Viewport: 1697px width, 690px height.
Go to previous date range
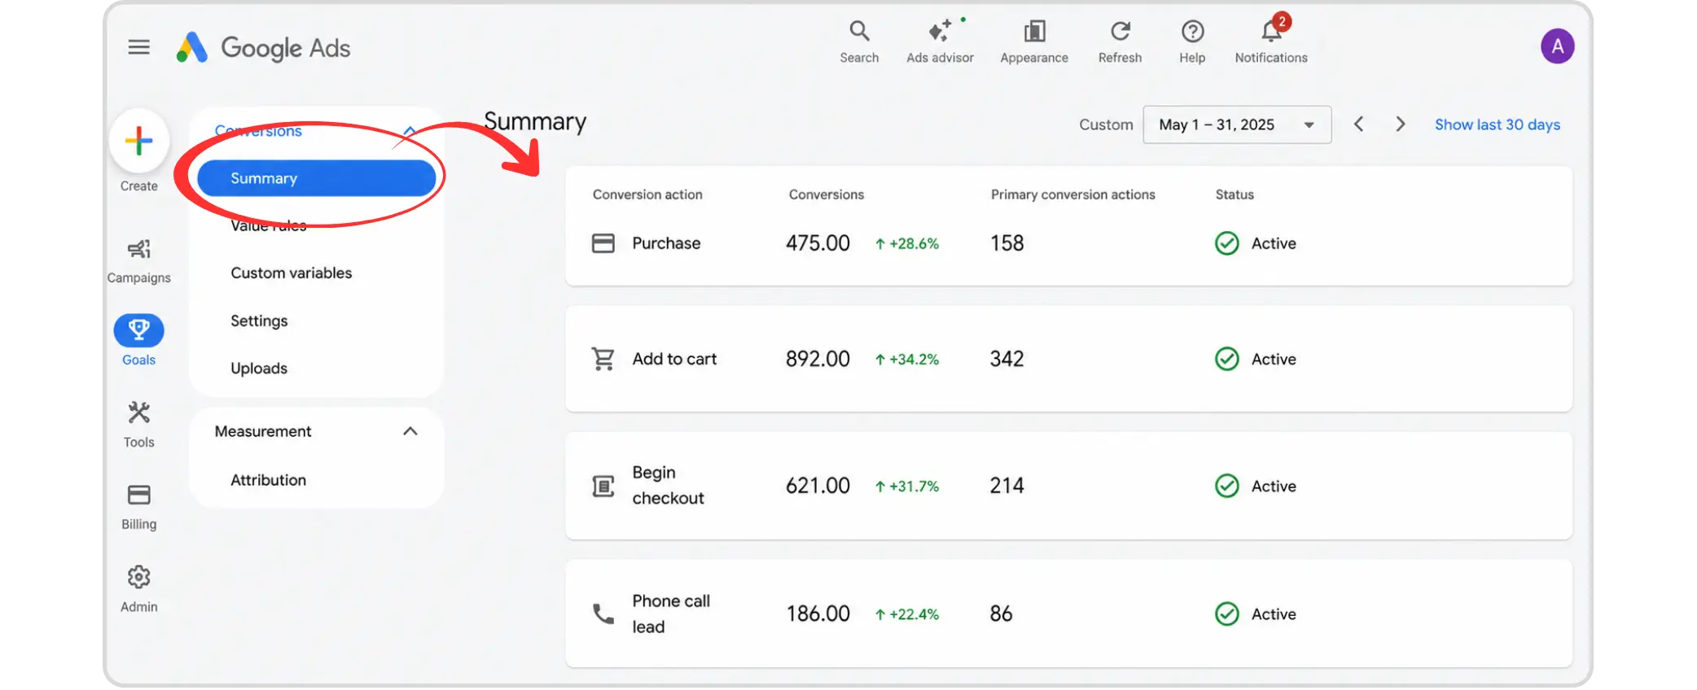1358,124
